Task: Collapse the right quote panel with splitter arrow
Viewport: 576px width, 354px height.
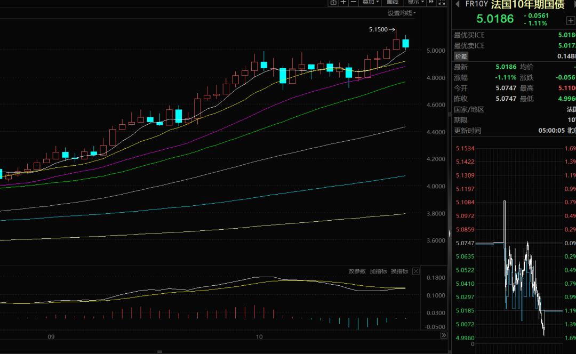Action: tap(450, 234)
